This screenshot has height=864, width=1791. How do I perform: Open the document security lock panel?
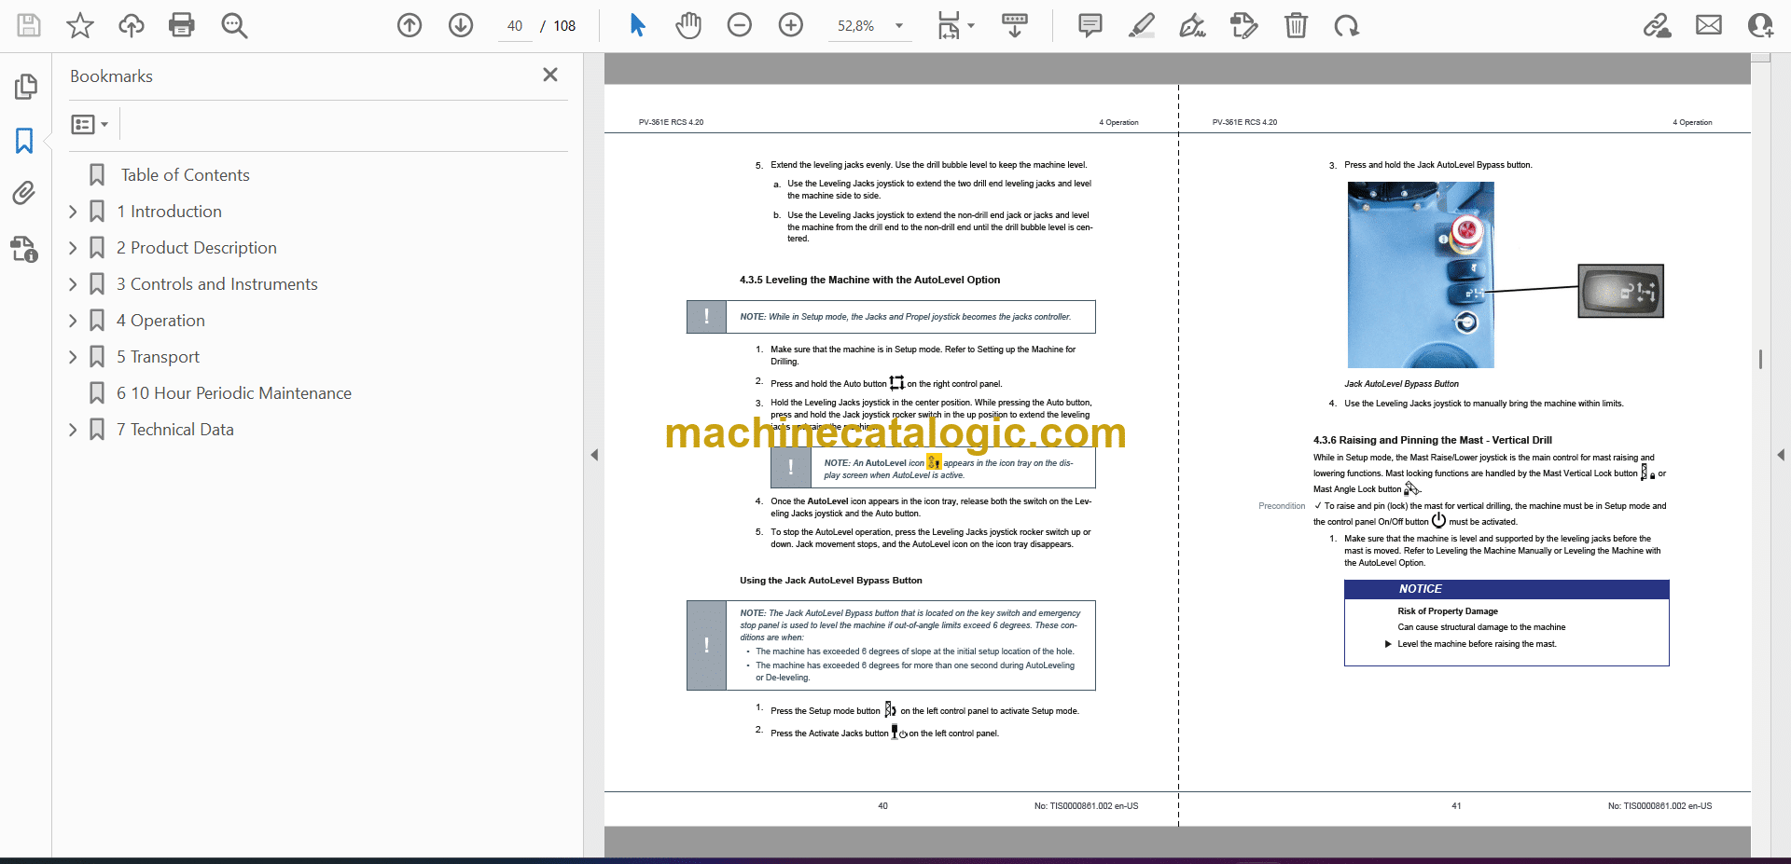coord(24,249)
